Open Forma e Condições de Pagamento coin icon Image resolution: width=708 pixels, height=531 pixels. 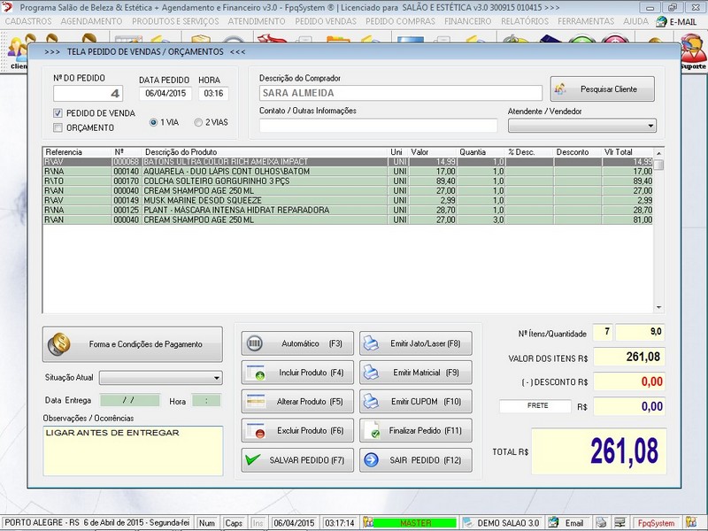click(x=59, y=343)
